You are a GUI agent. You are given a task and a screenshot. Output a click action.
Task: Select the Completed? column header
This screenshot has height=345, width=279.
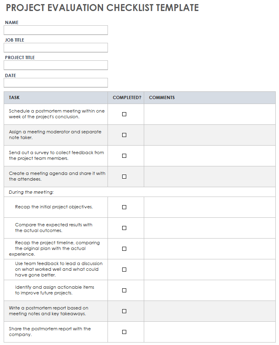coord(127,98)
